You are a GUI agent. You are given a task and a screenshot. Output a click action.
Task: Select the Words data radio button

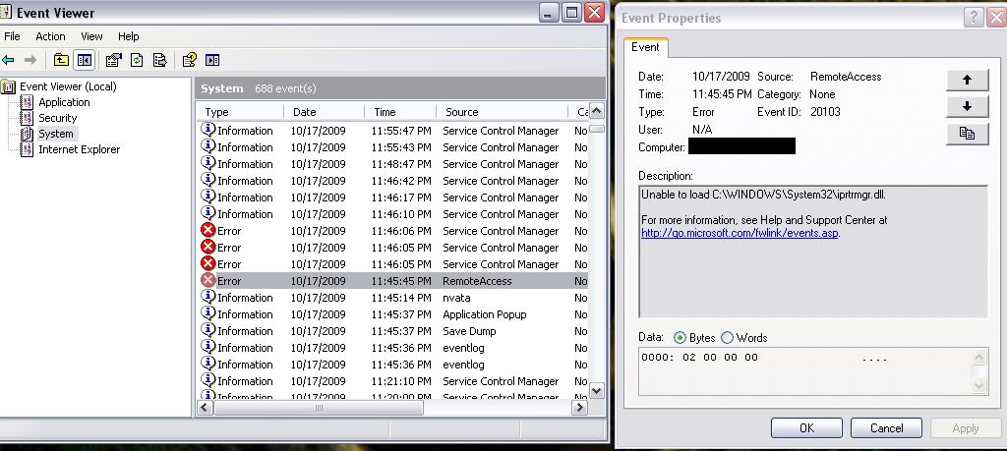727,337
